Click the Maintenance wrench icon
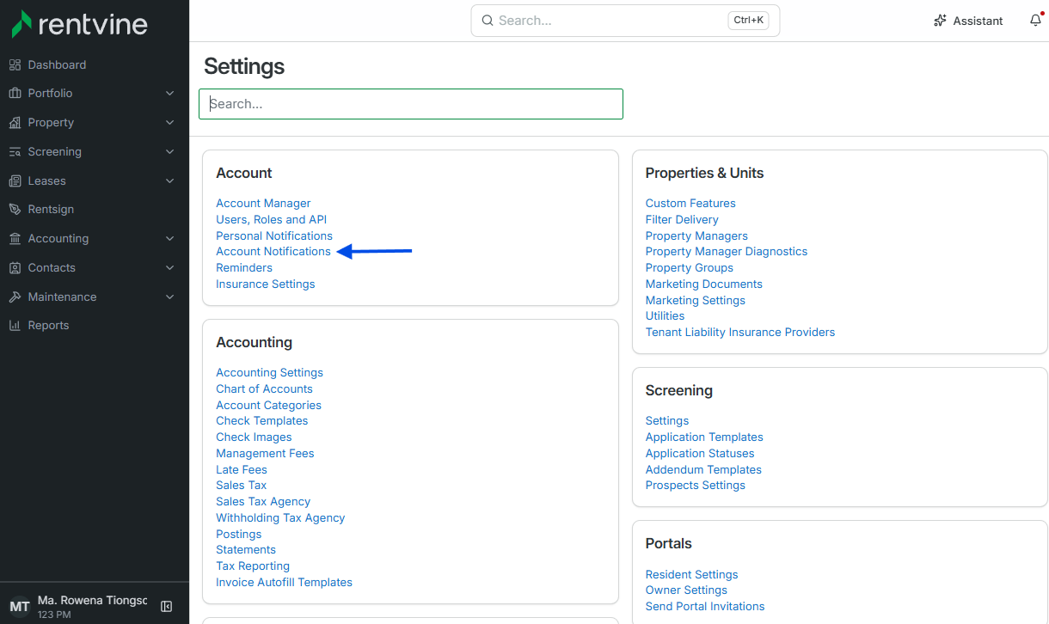The height and width of the screenshot is (624, 1049). tap(15, 297)
